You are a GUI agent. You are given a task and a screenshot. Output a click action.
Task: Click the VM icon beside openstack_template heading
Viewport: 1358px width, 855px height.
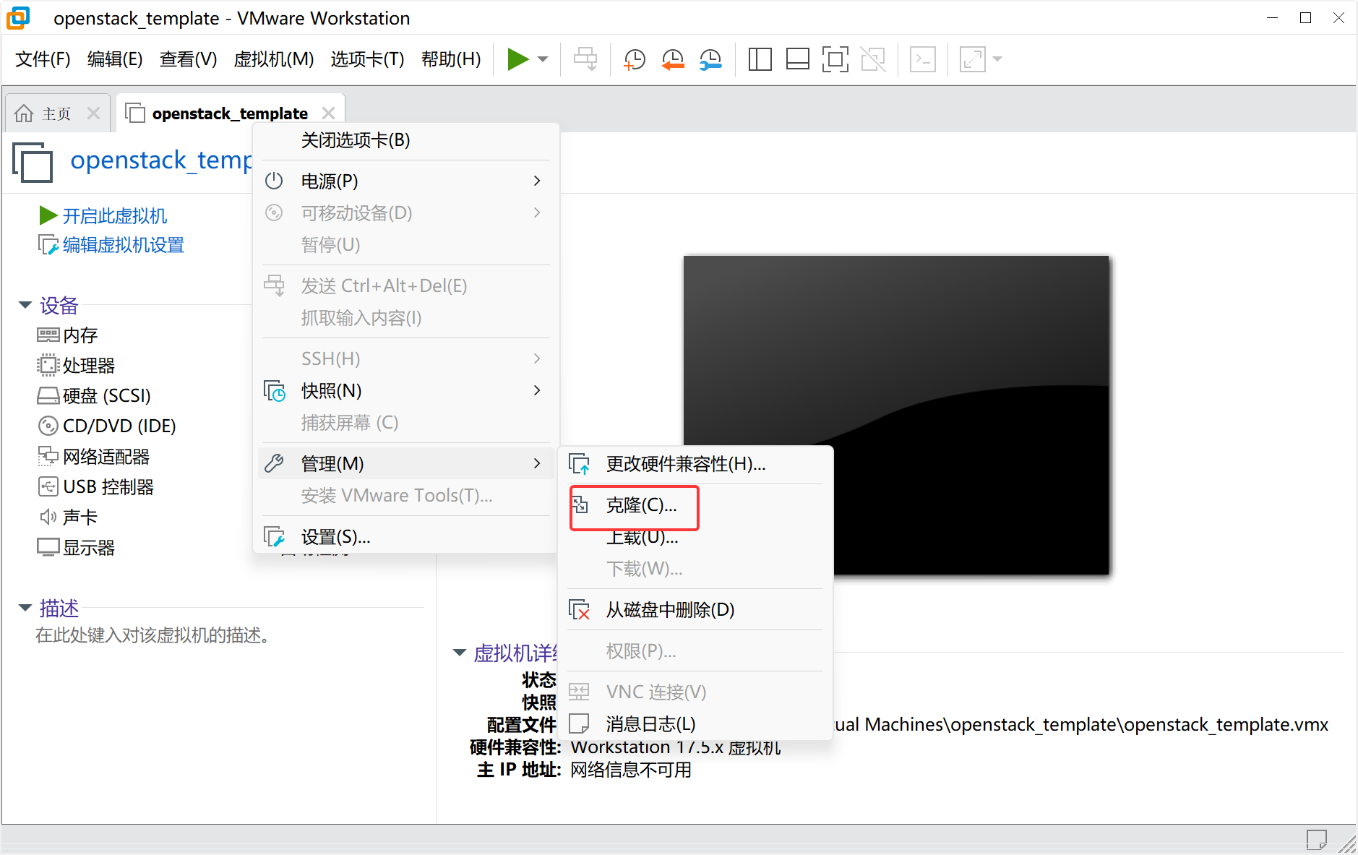[x=33, y=162]
